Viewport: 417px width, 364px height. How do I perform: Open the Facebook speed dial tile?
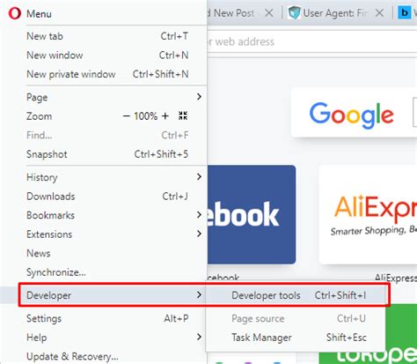point(252,215)
